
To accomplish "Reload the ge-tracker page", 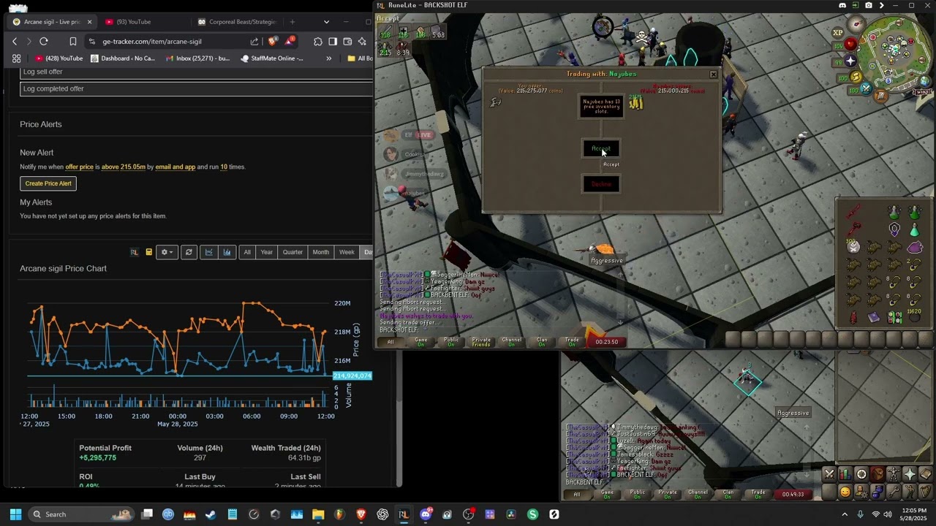I will 44,42.
